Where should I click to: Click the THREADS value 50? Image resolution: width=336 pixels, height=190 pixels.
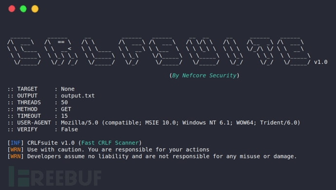64,102
